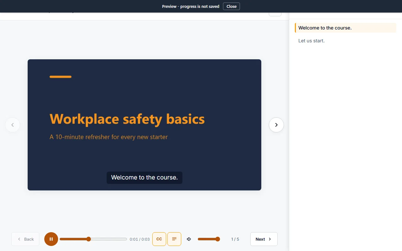The height and width of the screenshot is (251, 402).
Task: Click the slide title "Workplace safety basics"
Action: (x=127, y=119)
